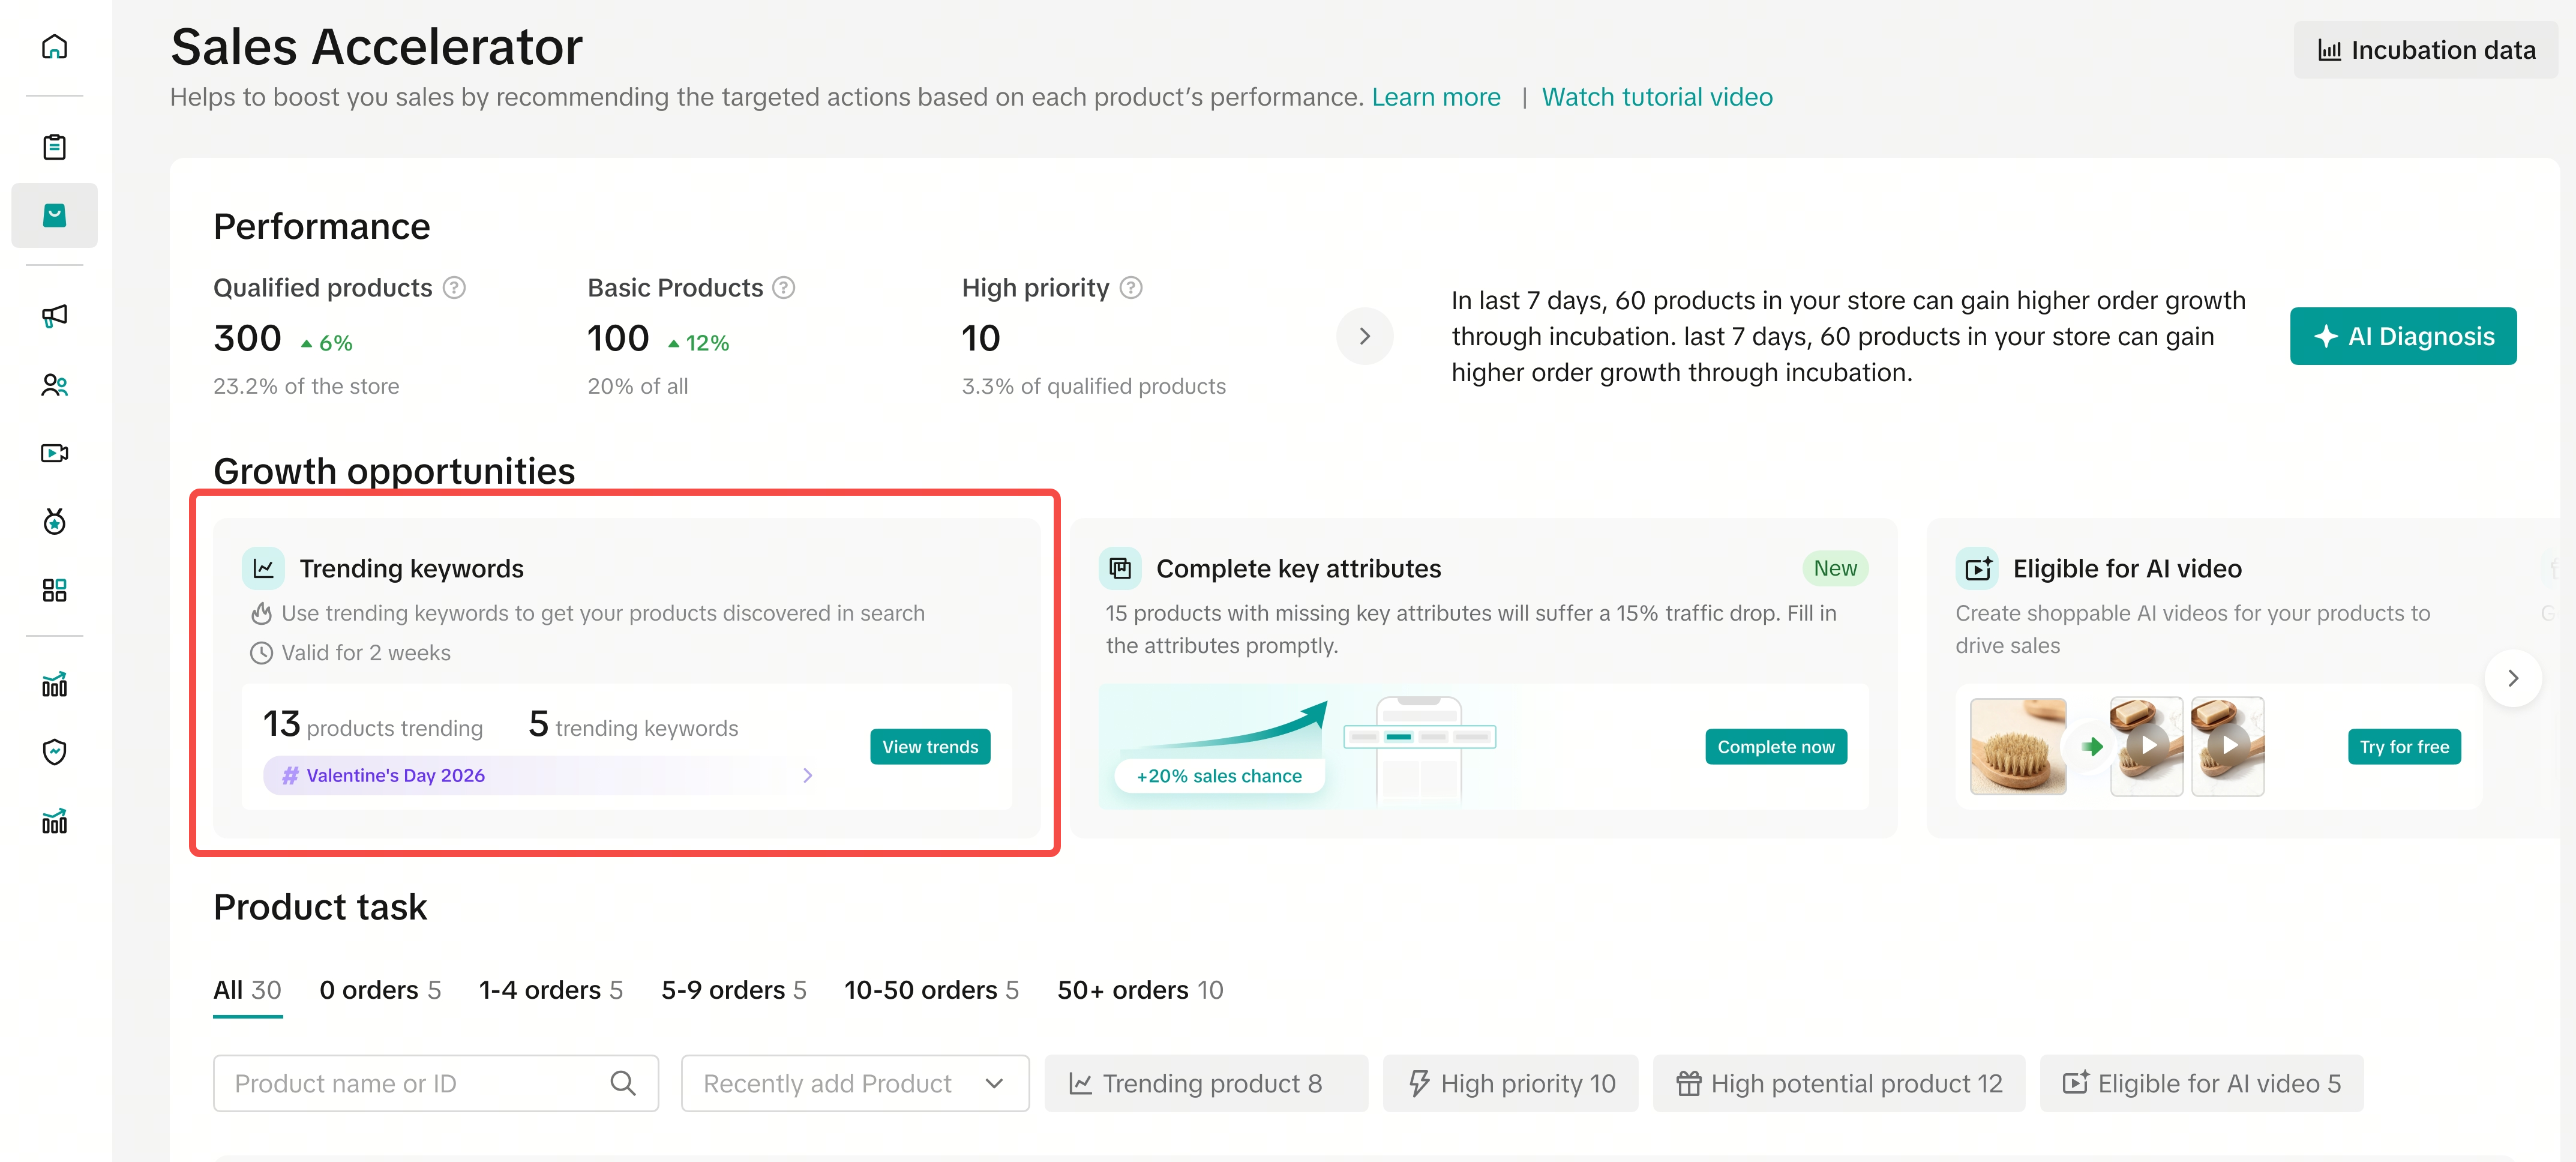Screen dimensions: 2576x1162
Task: Open the people/creators icon in sidebar
Action: [54, 385]
